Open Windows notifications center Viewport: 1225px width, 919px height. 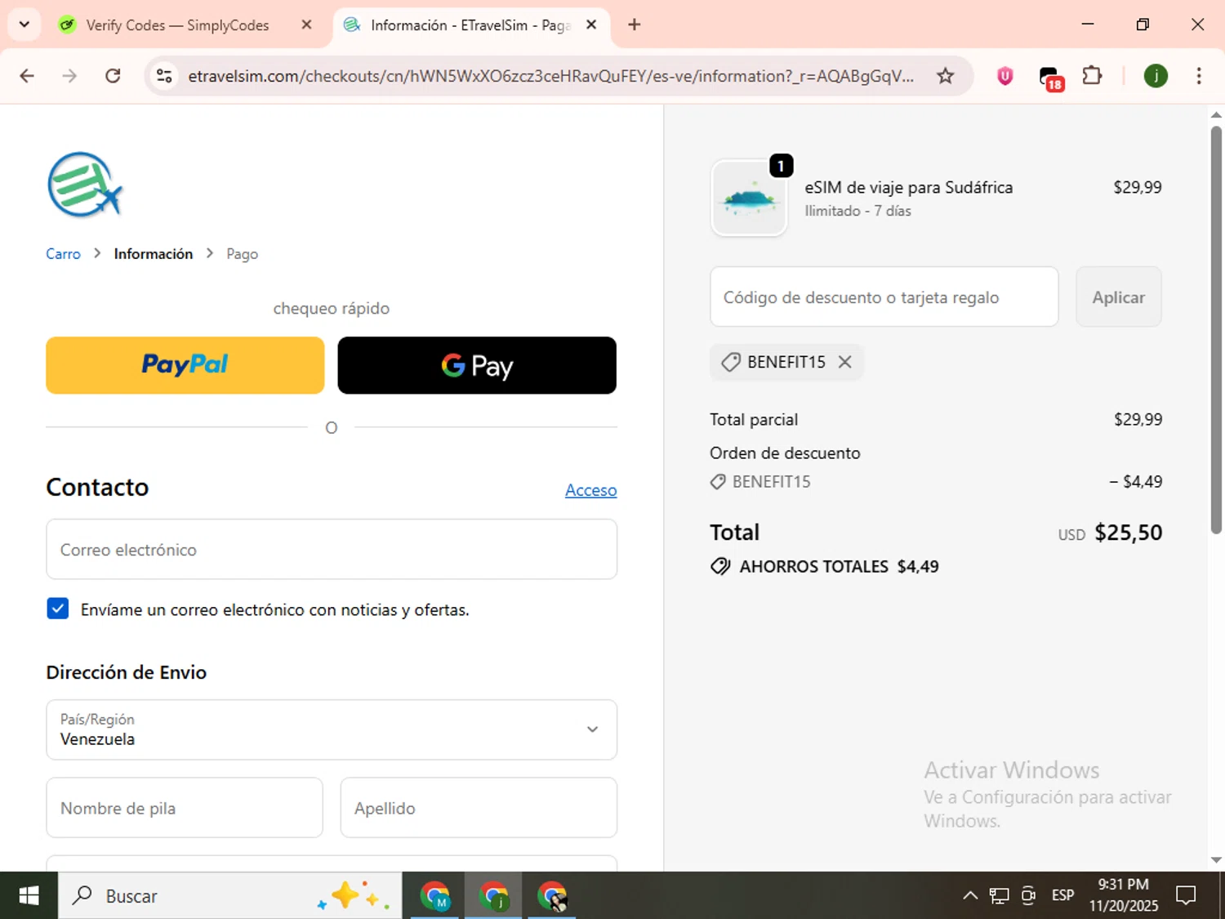pos(1185,895)
